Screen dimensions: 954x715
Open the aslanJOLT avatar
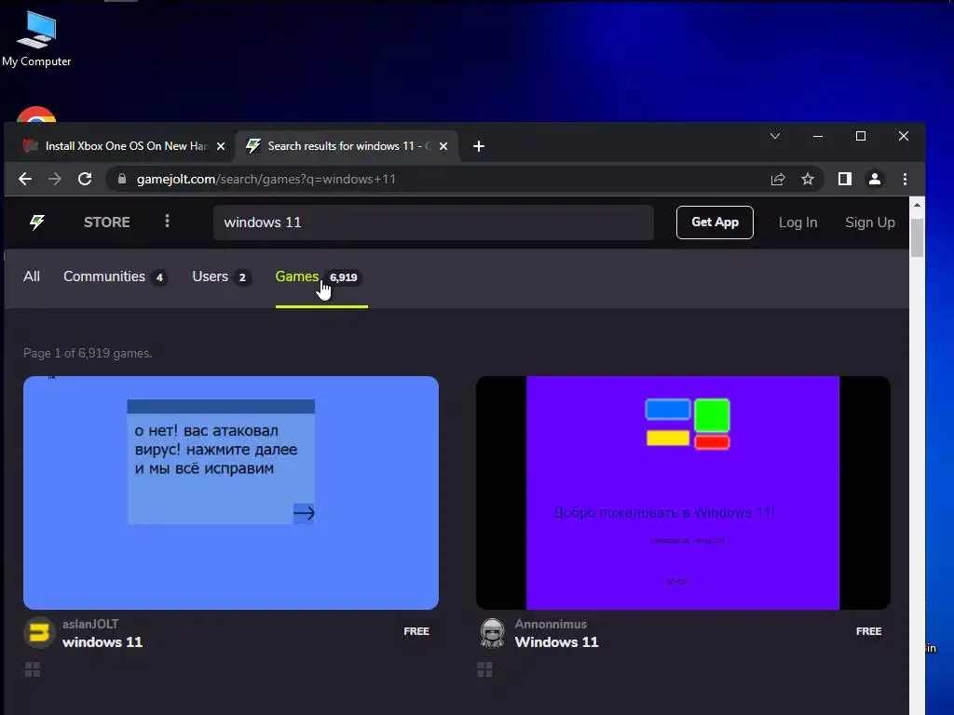39,633
